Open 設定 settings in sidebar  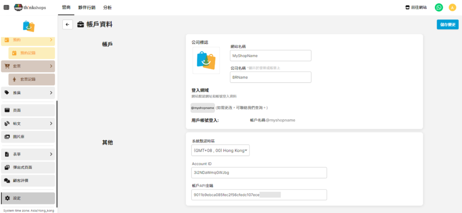coord(28,198)
